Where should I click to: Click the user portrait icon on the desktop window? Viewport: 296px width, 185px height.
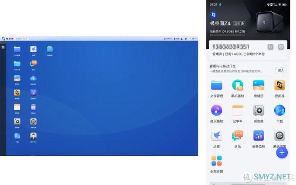(x=34, y=136)
